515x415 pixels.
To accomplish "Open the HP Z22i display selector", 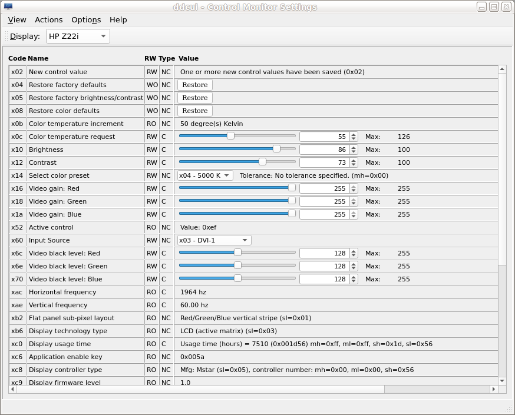I will coord(77,36).
